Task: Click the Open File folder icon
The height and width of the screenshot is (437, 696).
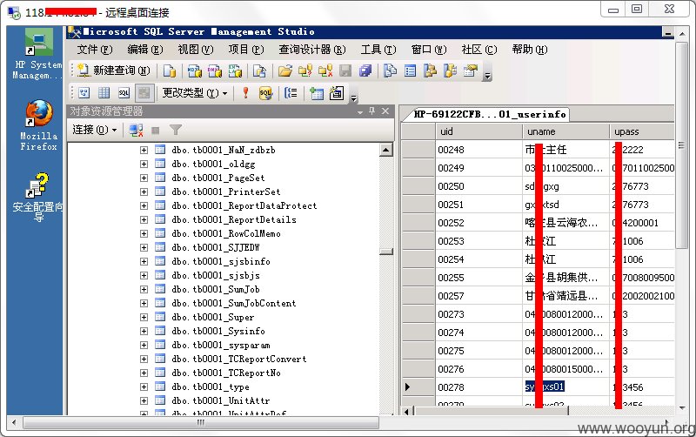Action: 285,71
